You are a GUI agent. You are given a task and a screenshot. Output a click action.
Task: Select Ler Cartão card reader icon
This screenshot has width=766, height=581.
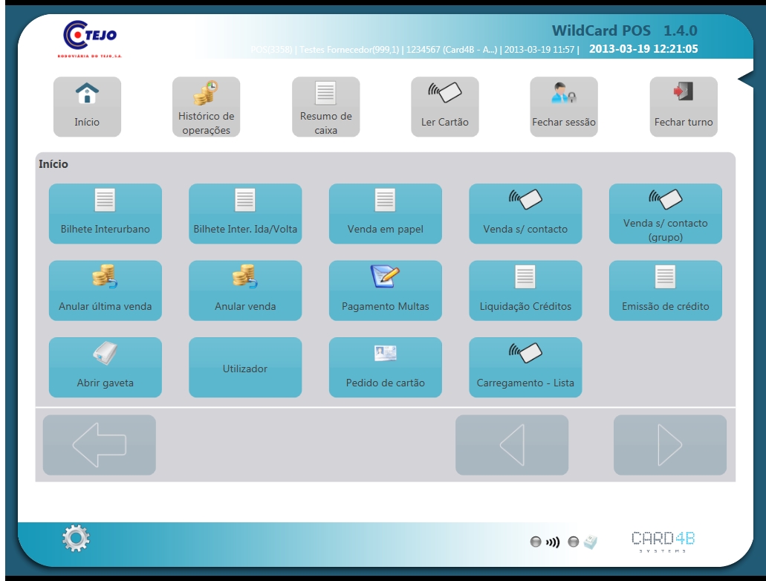(x=444, y=93)
